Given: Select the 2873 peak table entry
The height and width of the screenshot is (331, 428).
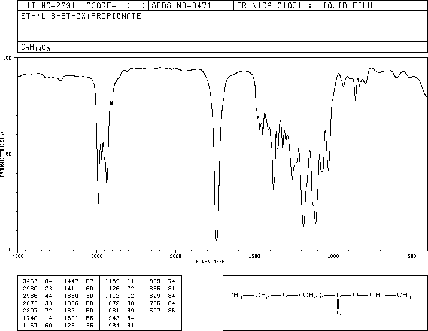Looking at the screenshot, I should tap(38, 303).
